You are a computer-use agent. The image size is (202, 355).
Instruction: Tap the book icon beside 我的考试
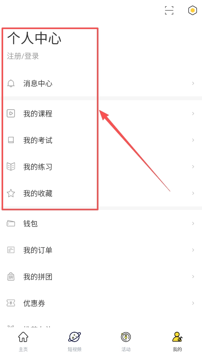click(x=11, y=140)
